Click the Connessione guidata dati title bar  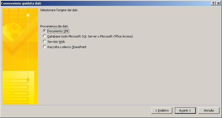(x=105, y=3)
